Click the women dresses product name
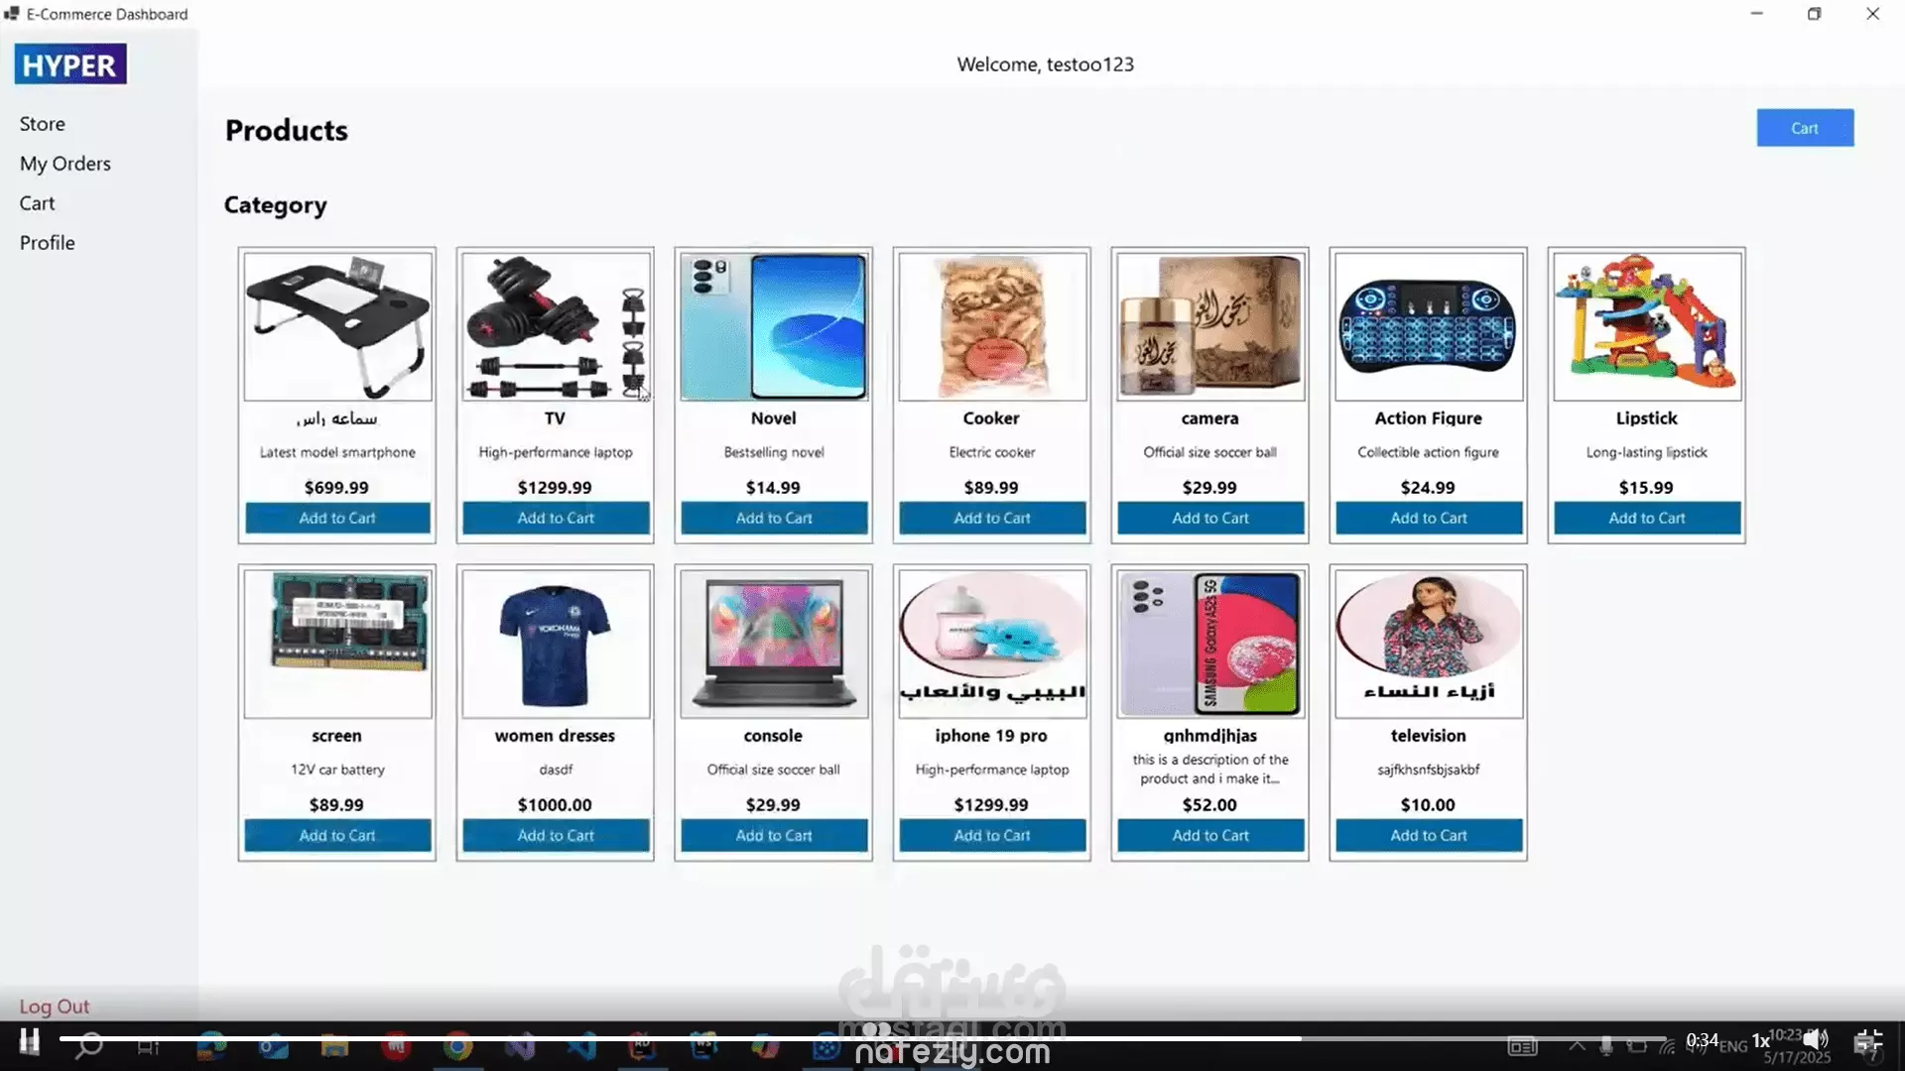Image resolution: width=1905 pixels, height=1071 pixels. pyautogui.click(x=556, y=736)
